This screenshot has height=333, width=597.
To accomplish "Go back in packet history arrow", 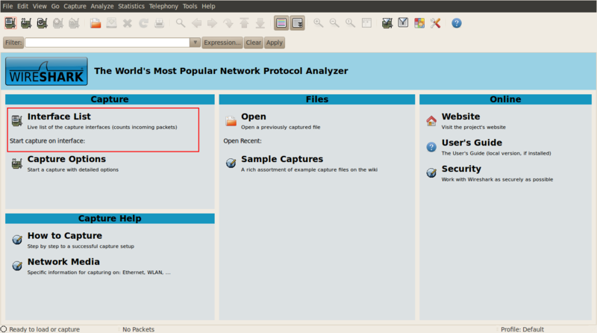I will click(196, 23).
